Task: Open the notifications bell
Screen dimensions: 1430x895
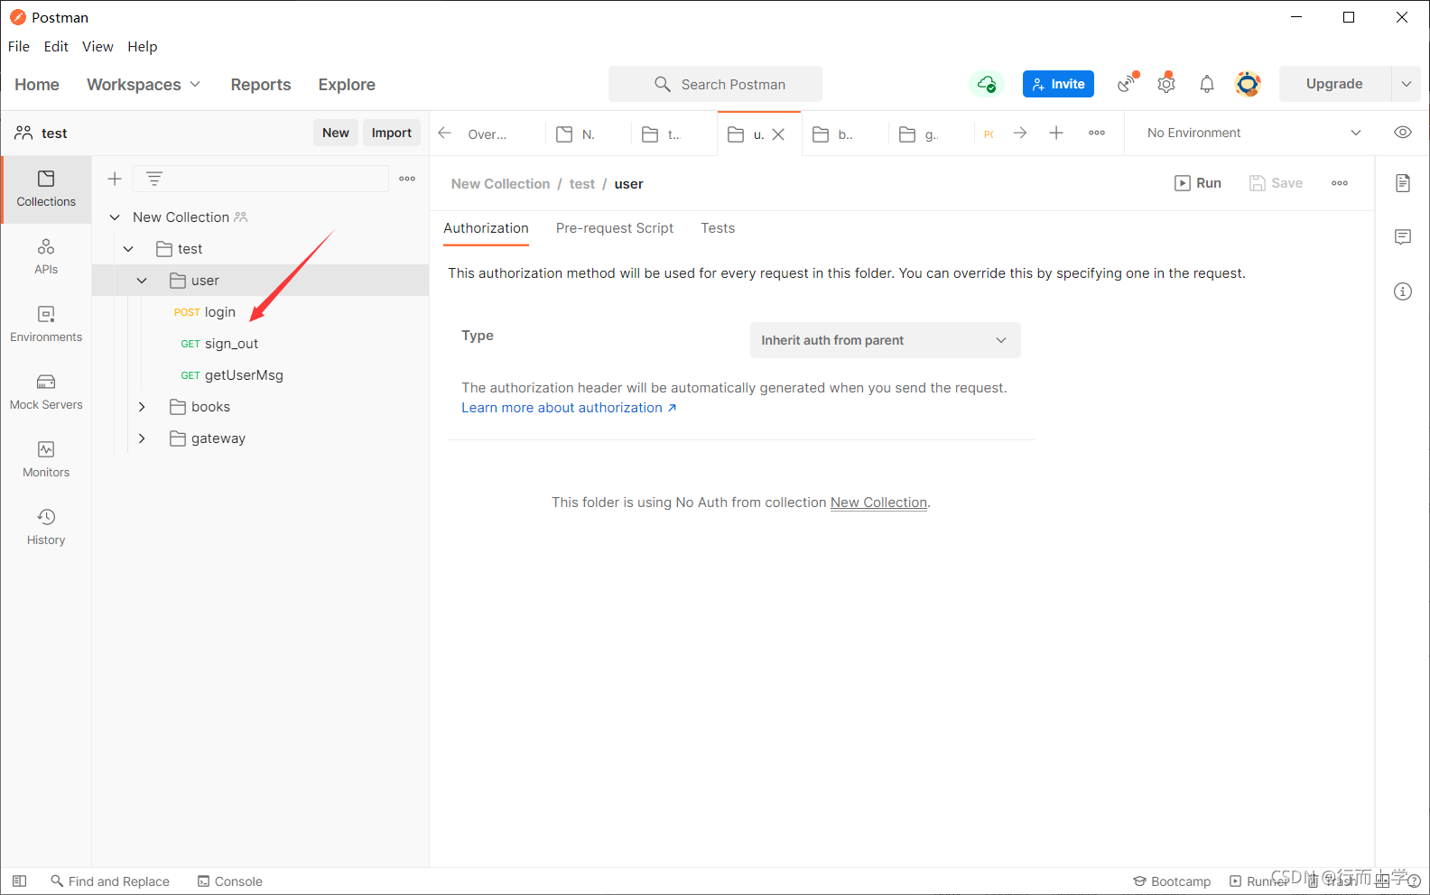Action: click(1207, 84)
